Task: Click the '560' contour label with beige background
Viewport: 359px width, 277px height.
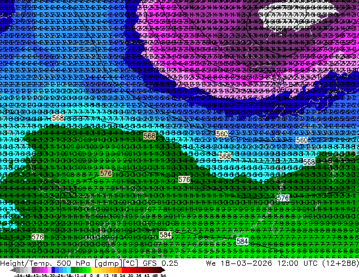Action: point(222,134)
